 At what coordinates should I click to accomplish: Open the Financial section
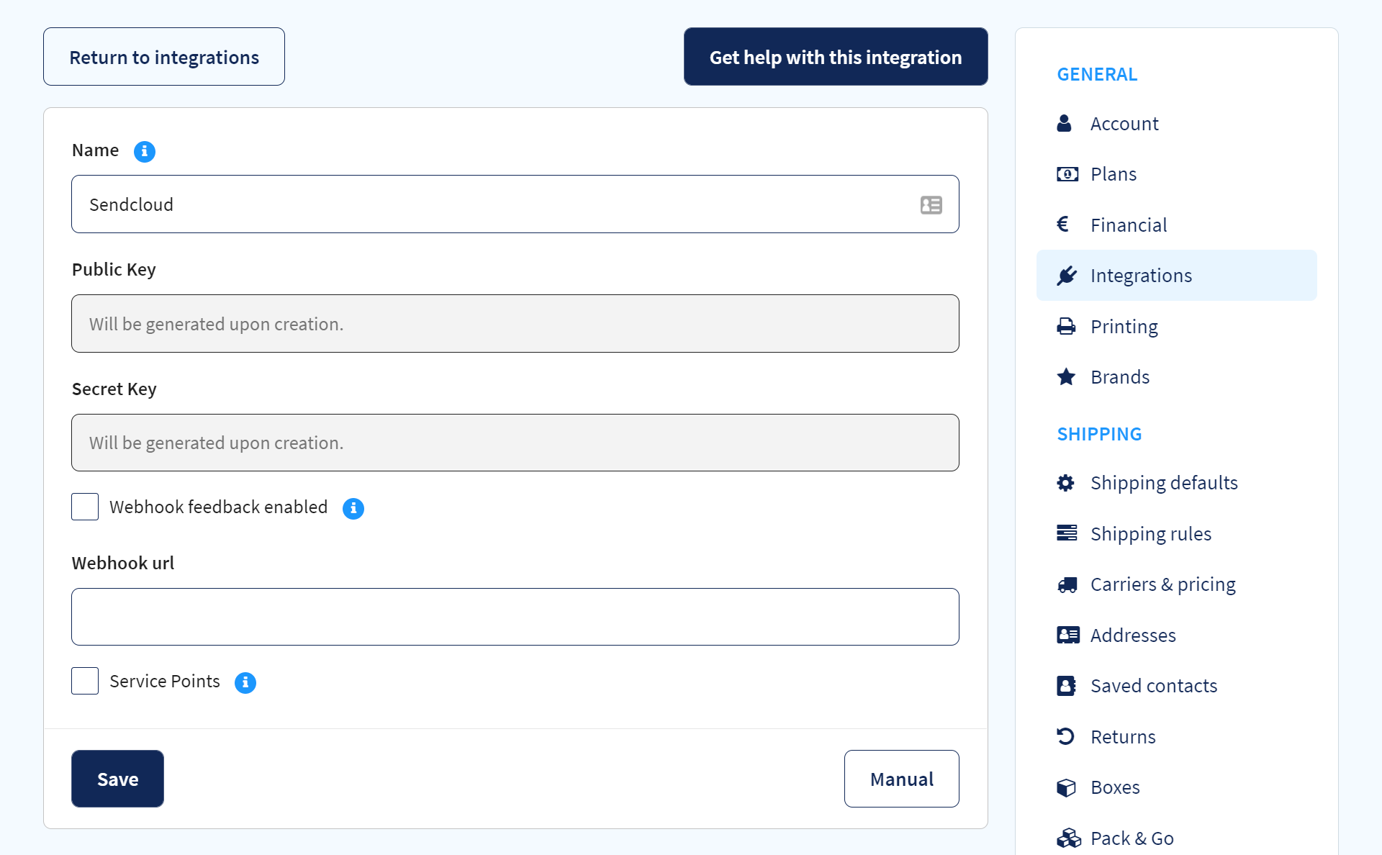pyautogui.click(x=1176, y=225)
